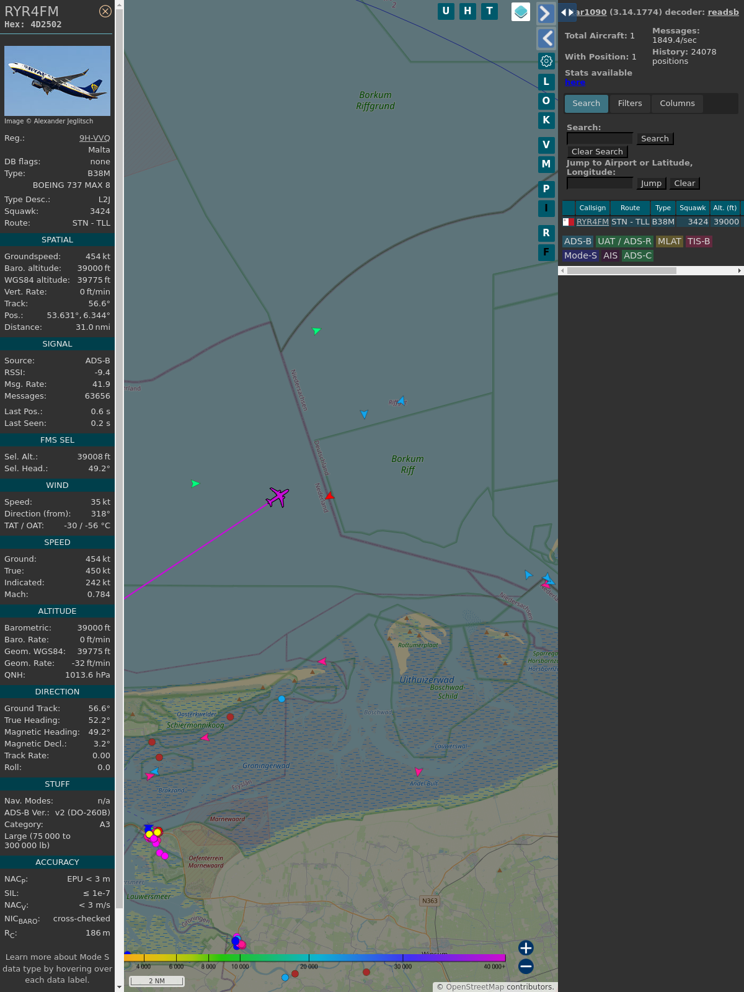
Task: Toggle the T map button
Action: pyautogui.click(x=489, y=11)
